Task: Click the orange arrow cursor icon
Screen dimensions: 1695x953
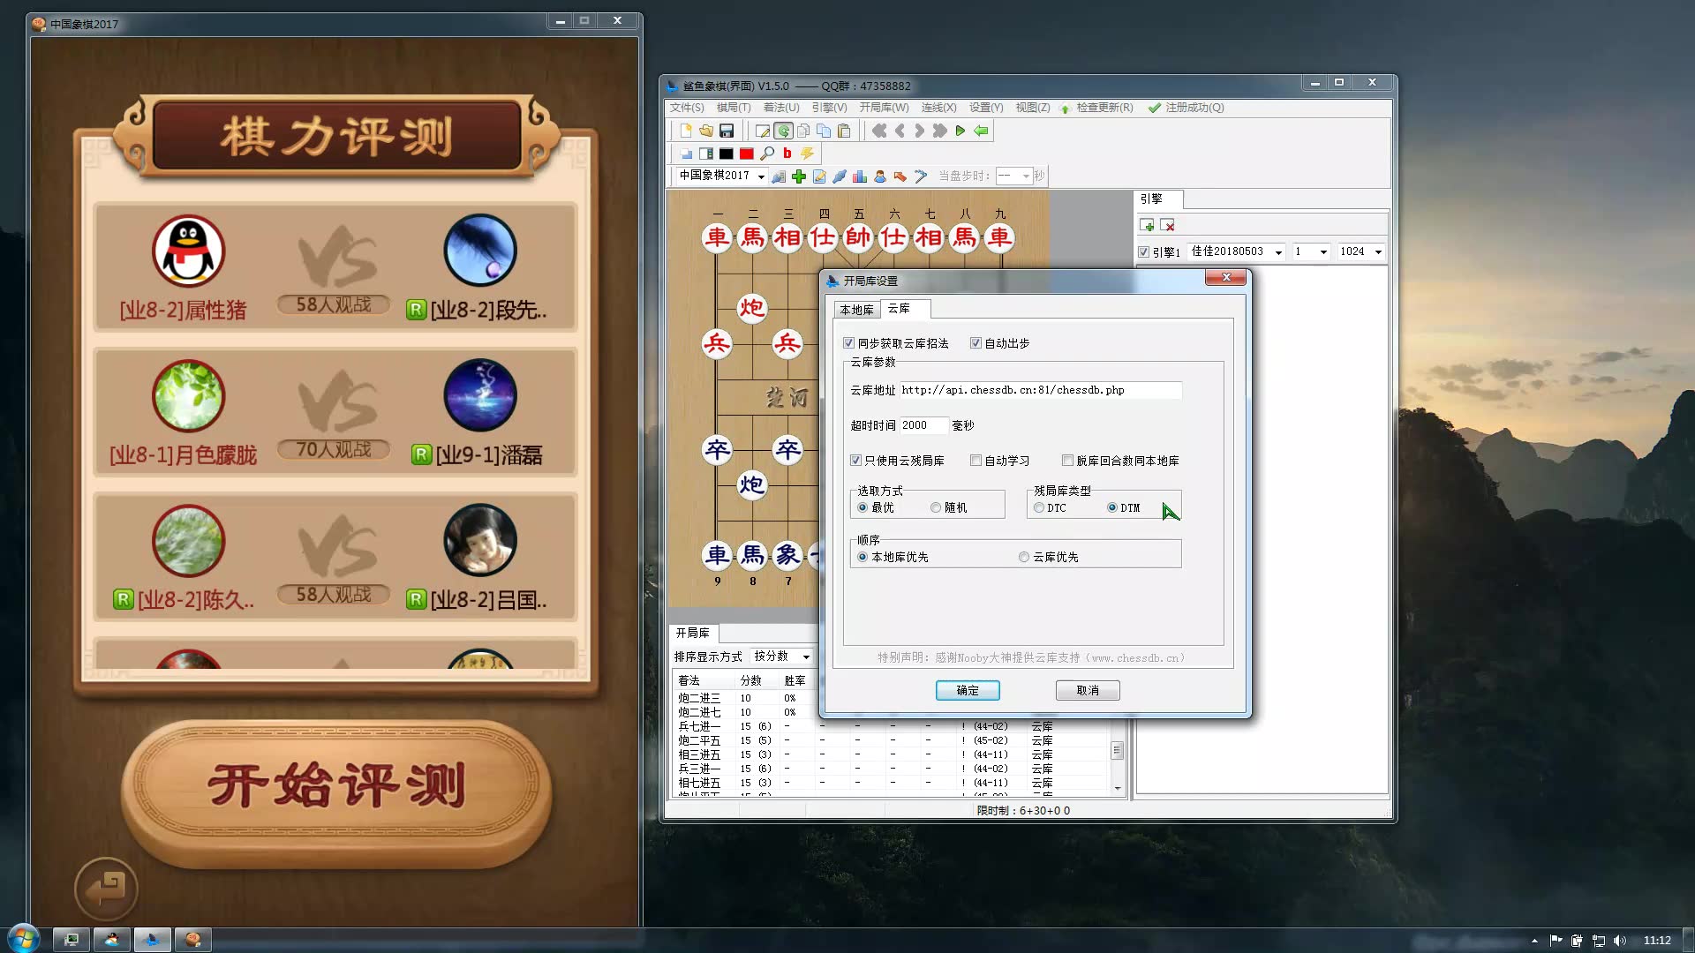Action: [x=900, y=176]
